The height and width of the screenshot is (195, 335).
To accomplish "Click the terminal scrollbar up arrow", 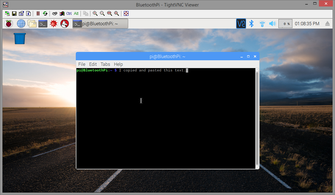I will click(x=257, y=70).
